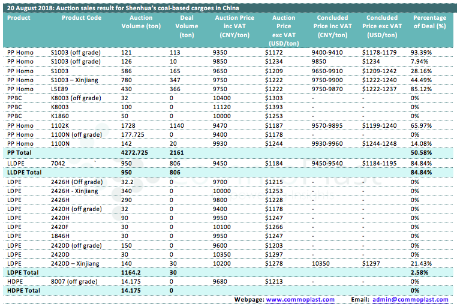Click the Product Code column header
This screenshot has width=457, height=307.
coord(82,18)
